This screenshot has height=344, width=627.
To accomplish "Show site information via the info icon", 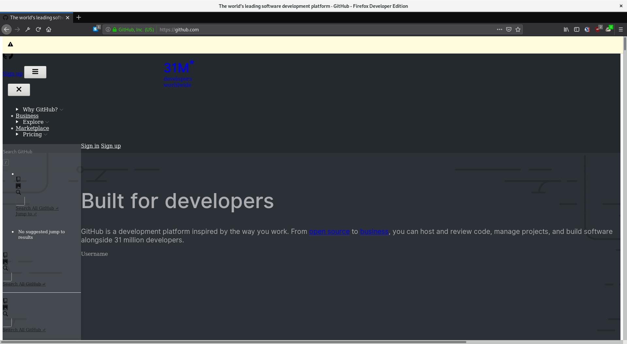I will [108, 29].
